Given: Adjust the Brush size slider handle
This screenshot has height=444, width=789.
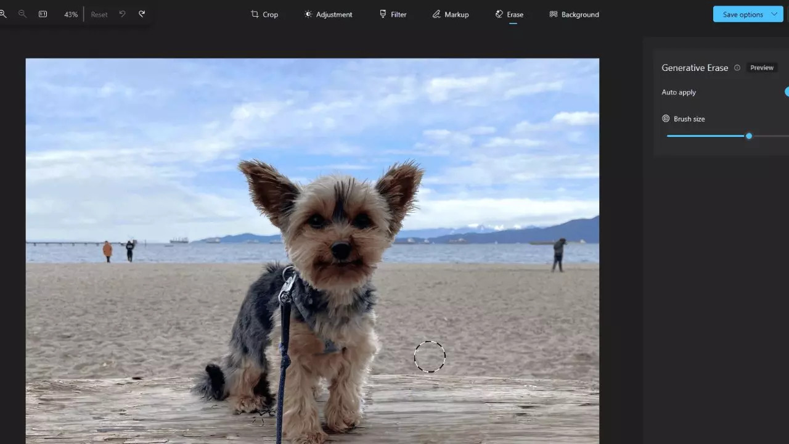Looking at the screenshot, I should [749, 136].
